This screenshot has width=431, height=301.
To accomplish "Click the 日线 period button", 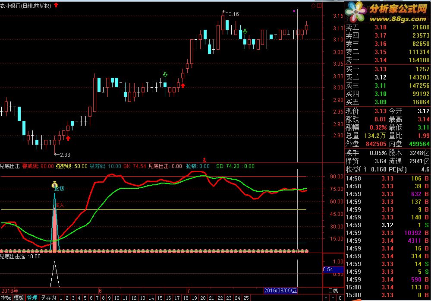I will 333,291.
